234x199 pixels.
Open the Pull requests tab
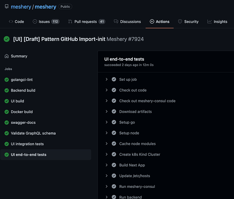[x=87, y=21]
